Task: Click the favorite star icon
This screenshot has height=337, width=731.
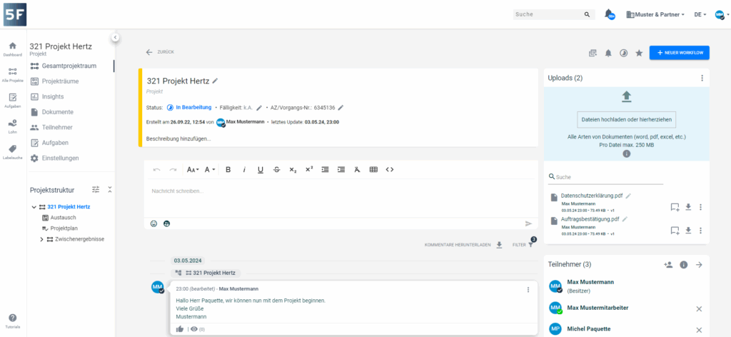Action: point(639,53)
